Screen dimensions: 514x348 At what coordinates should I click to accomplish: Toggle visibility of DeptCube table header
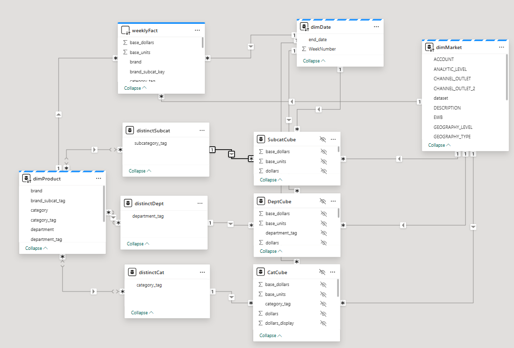pos(323,201)
